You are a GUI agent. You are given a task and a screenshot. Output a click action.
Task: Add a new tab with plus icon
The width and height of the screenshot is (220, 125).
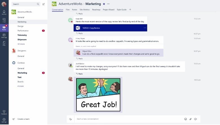(x=130, y=10)
